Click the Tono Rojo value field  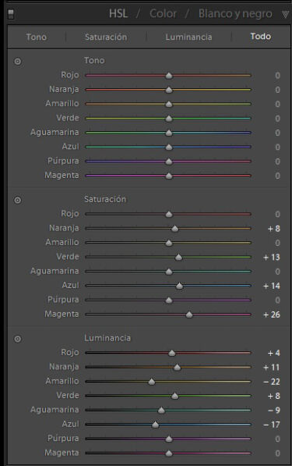click(x=277, y=76)
